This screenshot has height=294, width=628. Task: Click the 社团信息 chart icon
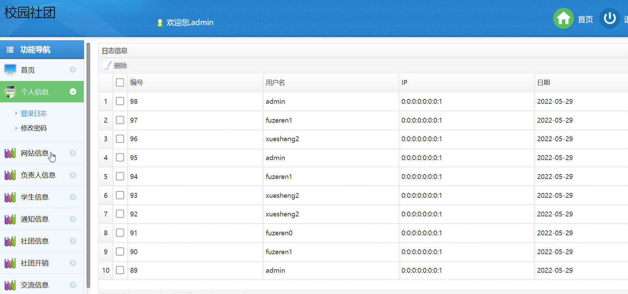10,241
